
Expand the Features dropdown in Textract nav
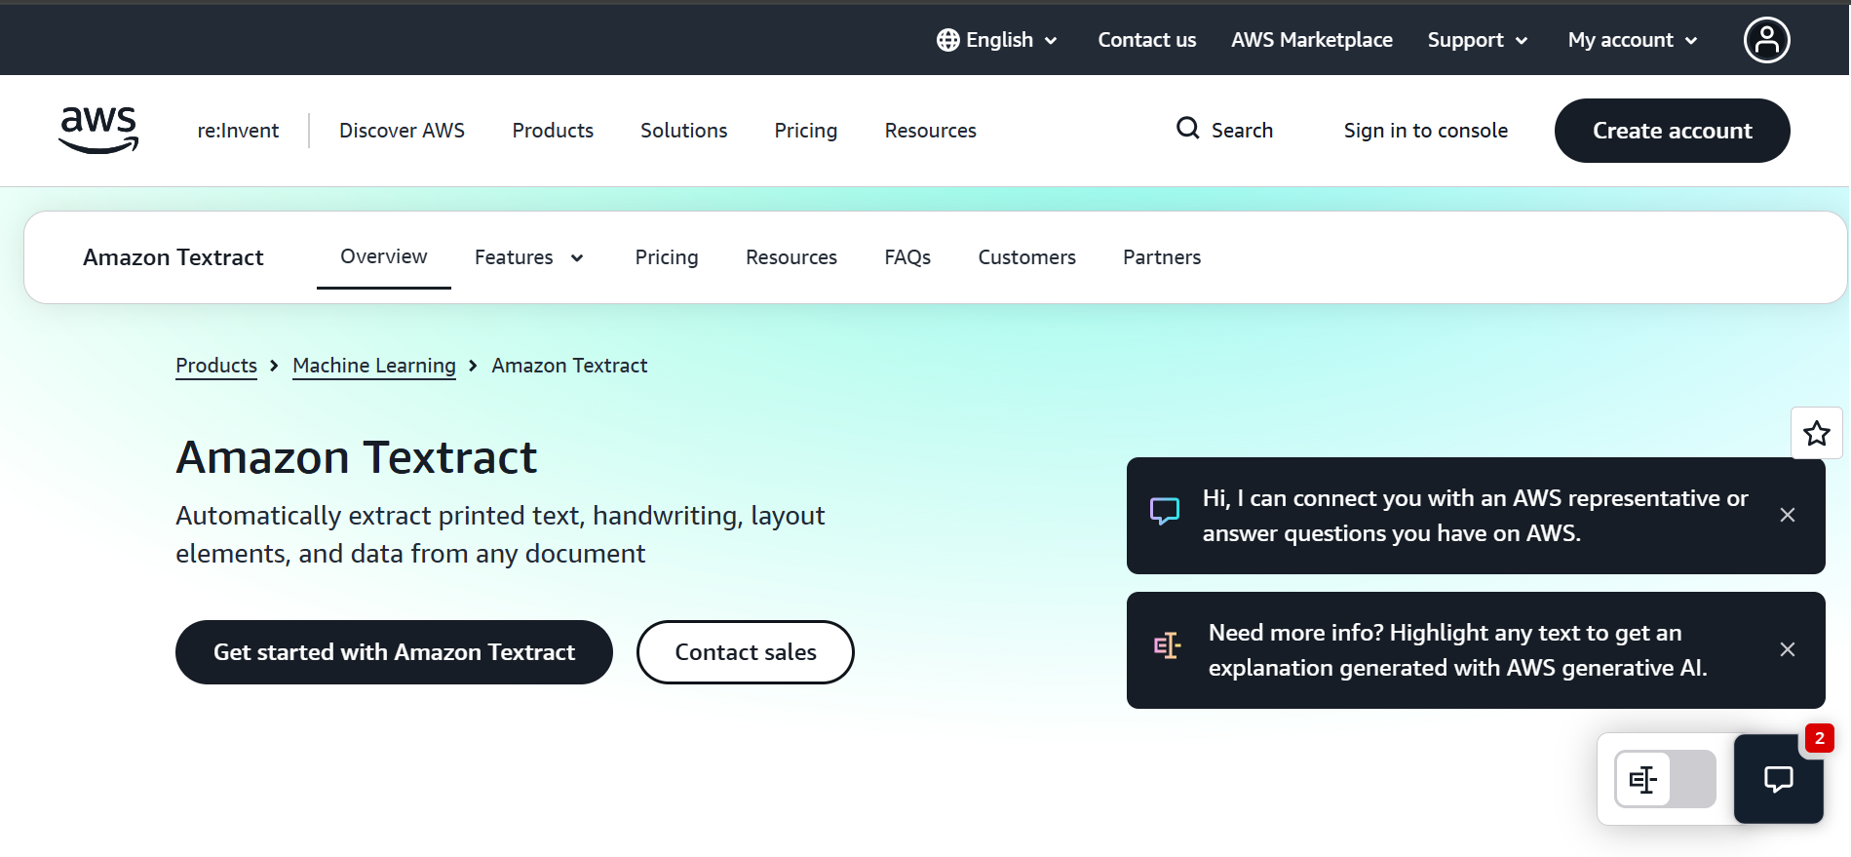pyautogui.click(x=529, y=257)
